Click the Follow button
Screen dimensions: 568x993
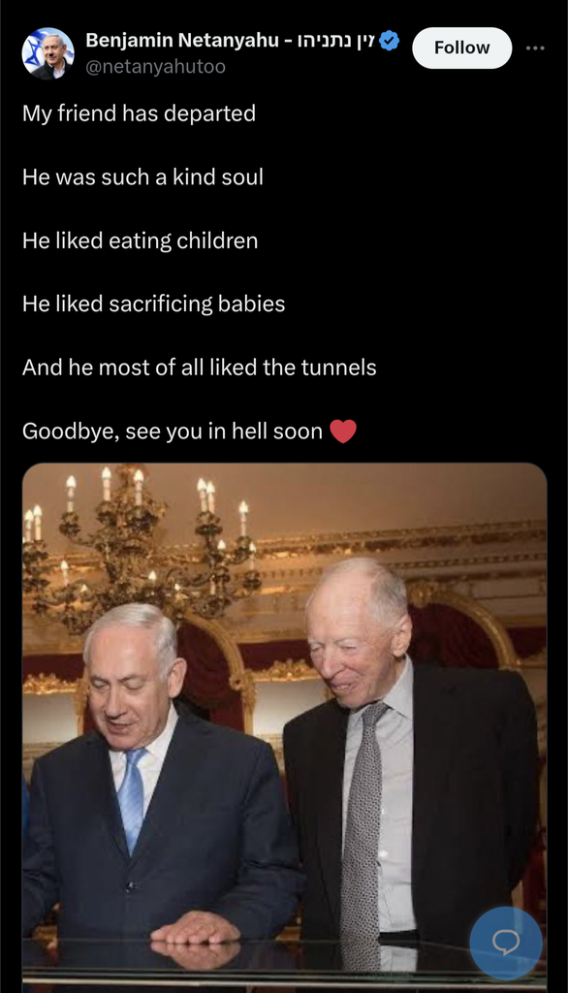point(461,48)
